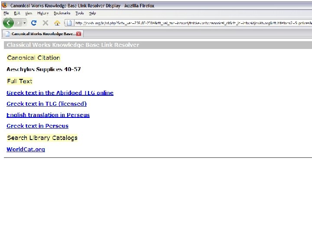
Task: Click the Canonical Citation heading
Action: [x=34, y=58]
